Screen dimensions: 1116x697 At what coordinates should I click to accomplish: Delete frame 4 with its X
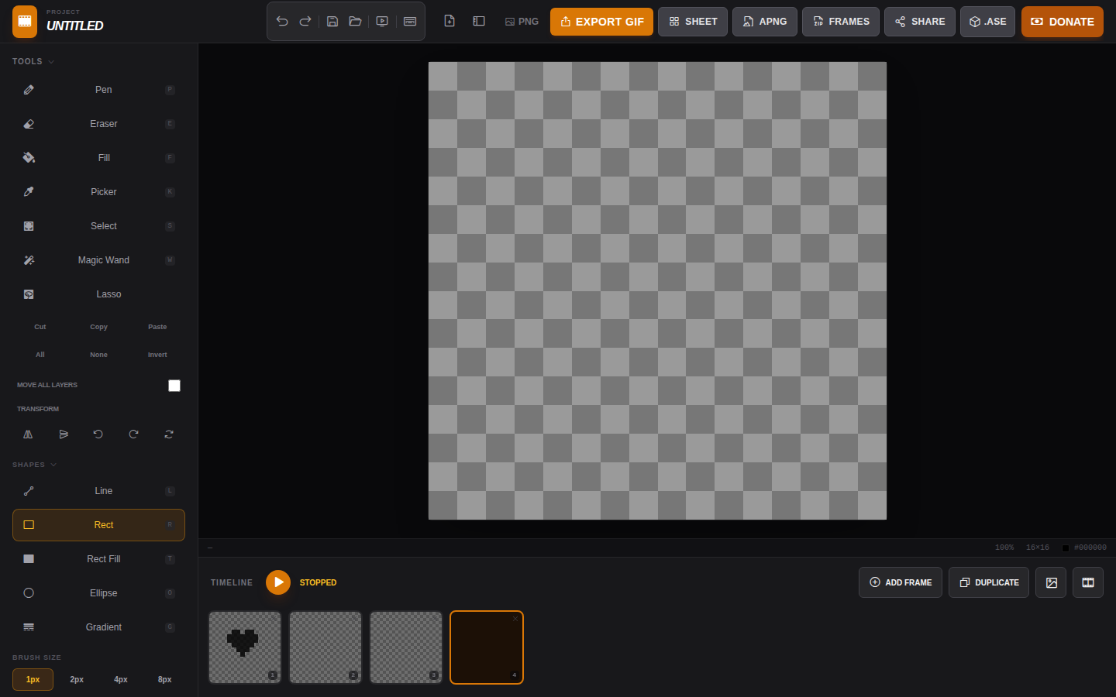pos(515,619)
